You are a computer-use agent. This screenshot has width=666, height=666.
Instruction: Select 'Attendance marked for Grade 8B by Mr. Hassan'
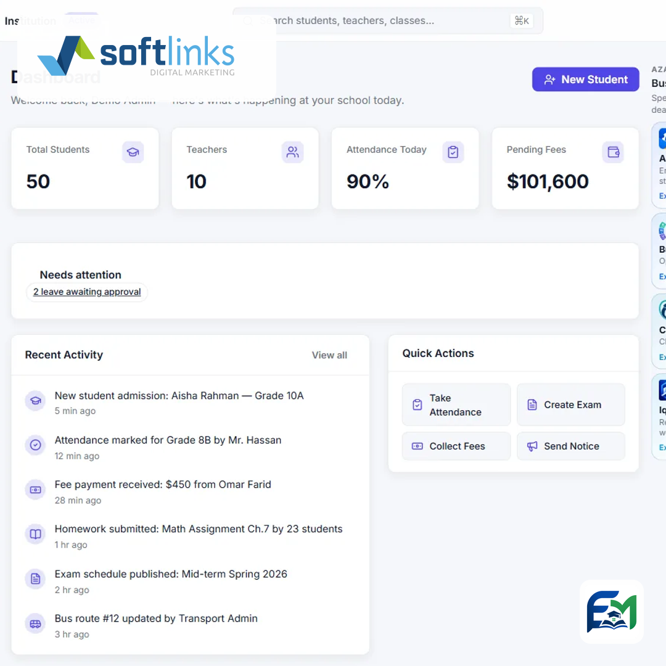168,440
